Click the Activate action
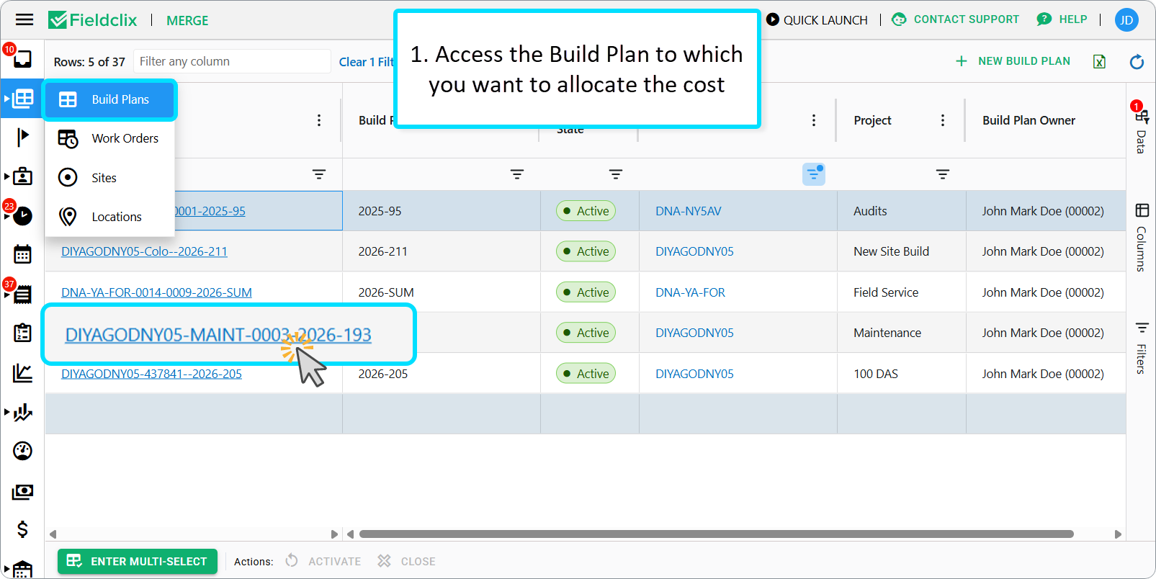The height and width of the screenshot is (579, 1156). click(x=323, y=561)
